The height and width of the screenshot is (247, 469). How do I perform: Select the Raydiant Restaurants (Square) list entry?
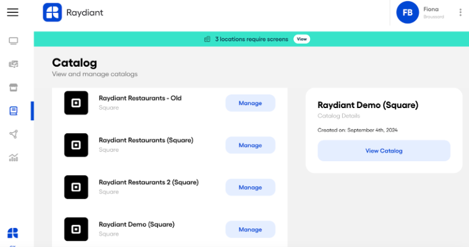(170, 145)
